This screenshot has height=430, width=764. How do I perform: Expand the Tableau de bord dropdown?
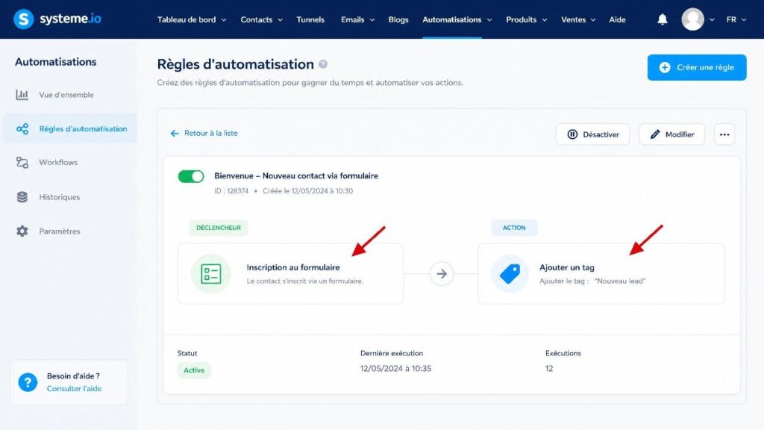click(x=224, y=20)
